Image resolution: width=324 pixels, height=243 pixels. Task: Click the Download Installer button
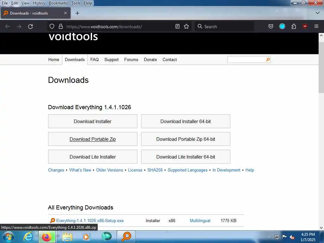93,121
